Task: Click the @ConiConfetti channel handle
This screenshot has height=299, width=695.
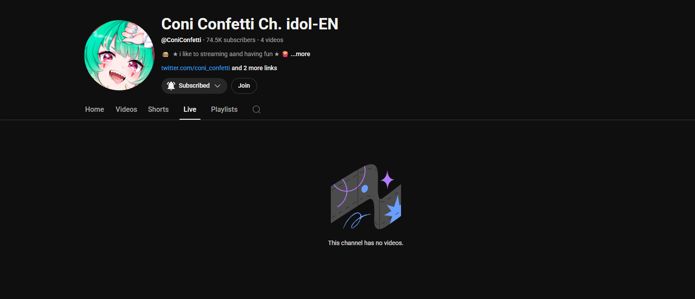Action: tap(181, 40)
